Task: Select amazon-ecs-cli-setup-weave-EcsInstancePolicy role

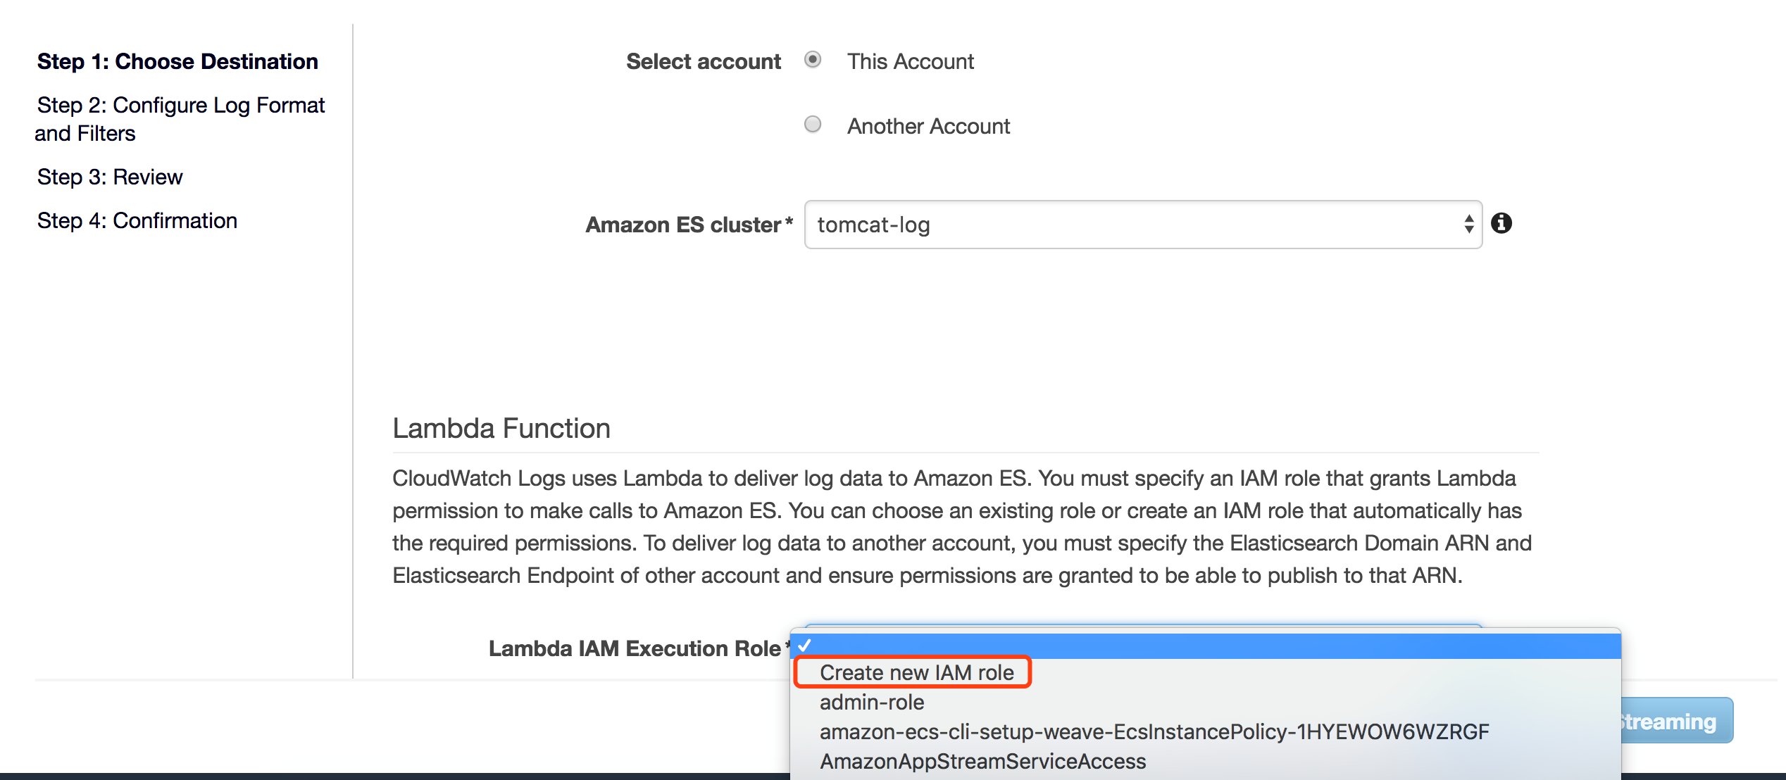Action: 1154,731
